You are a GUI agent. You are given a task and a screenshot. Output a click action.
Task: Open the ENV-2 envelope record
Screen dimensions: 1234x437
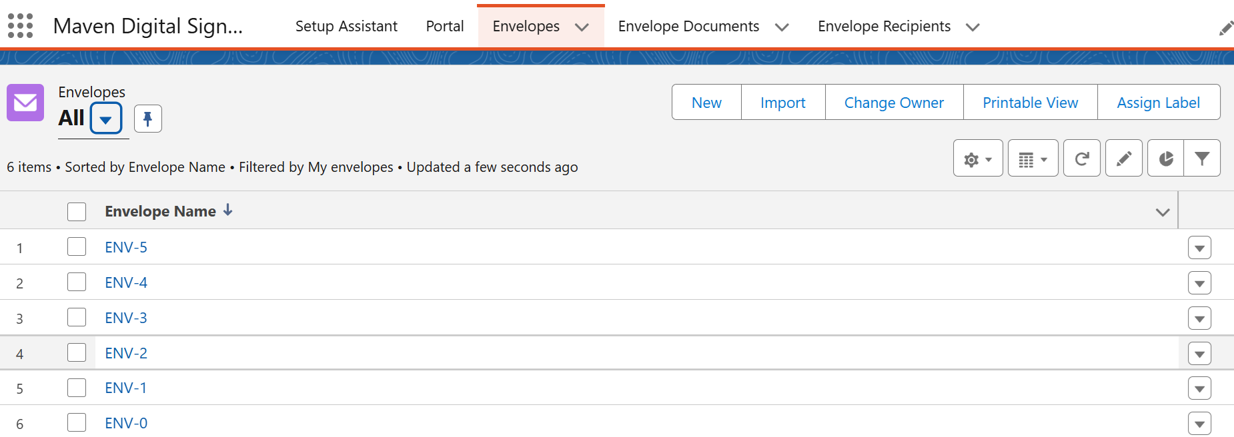[126, 353]
